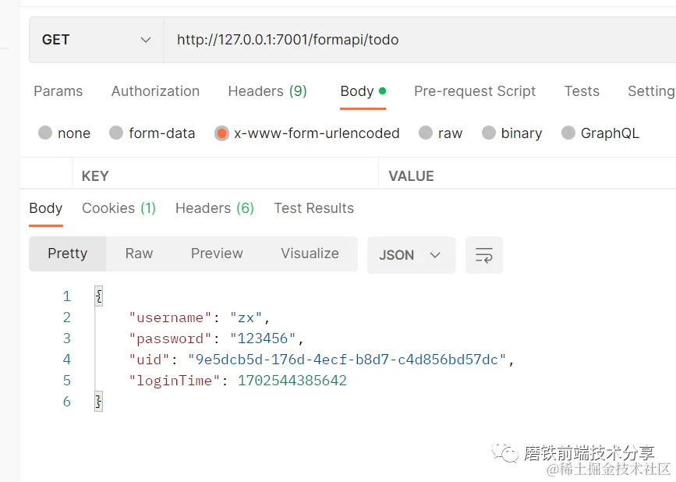Click line number 5 in the gutter
Screen dimensions: 676x482
pyautogui.click(x=67, y=381)
